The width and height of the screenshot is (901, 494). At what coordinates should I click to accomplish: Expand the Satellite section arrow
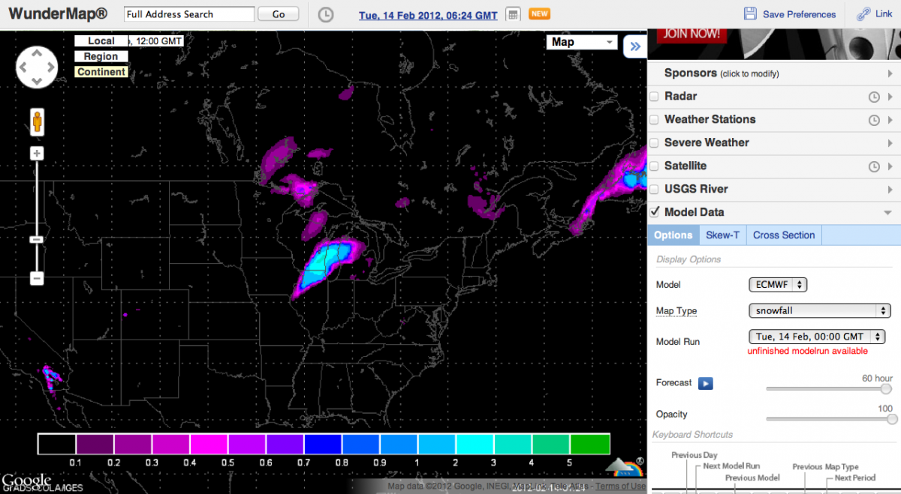point(890,166)
